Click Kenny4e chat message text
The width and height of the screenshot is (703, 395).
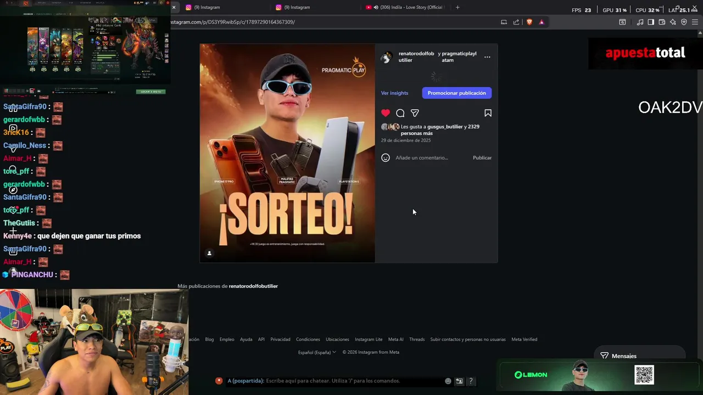point(89,236)
